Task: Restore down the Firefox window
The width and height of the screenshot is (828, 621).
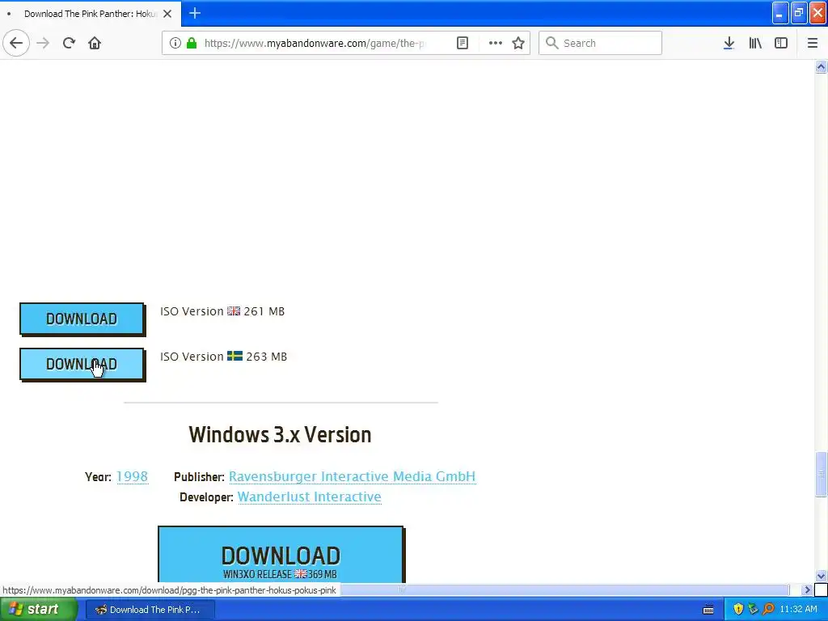Action: 799,13
